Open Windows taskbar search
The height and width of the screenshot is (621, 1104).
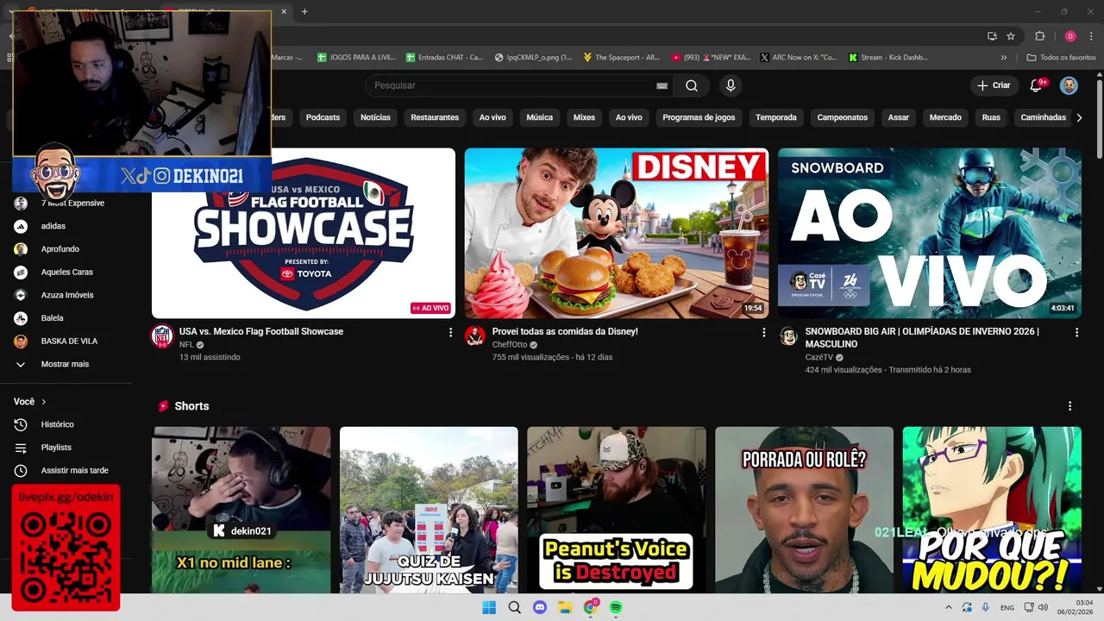pyautogui.click(x=514, y=607)
